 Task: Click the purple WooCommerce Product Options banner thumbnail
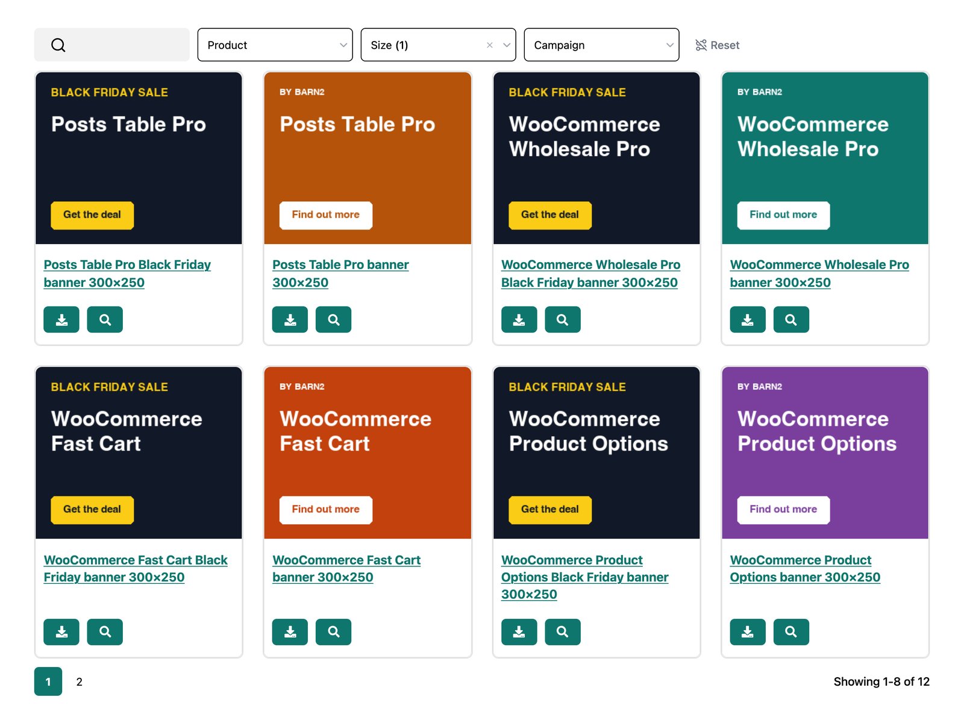pyautogui.click(x=825, y=452)
